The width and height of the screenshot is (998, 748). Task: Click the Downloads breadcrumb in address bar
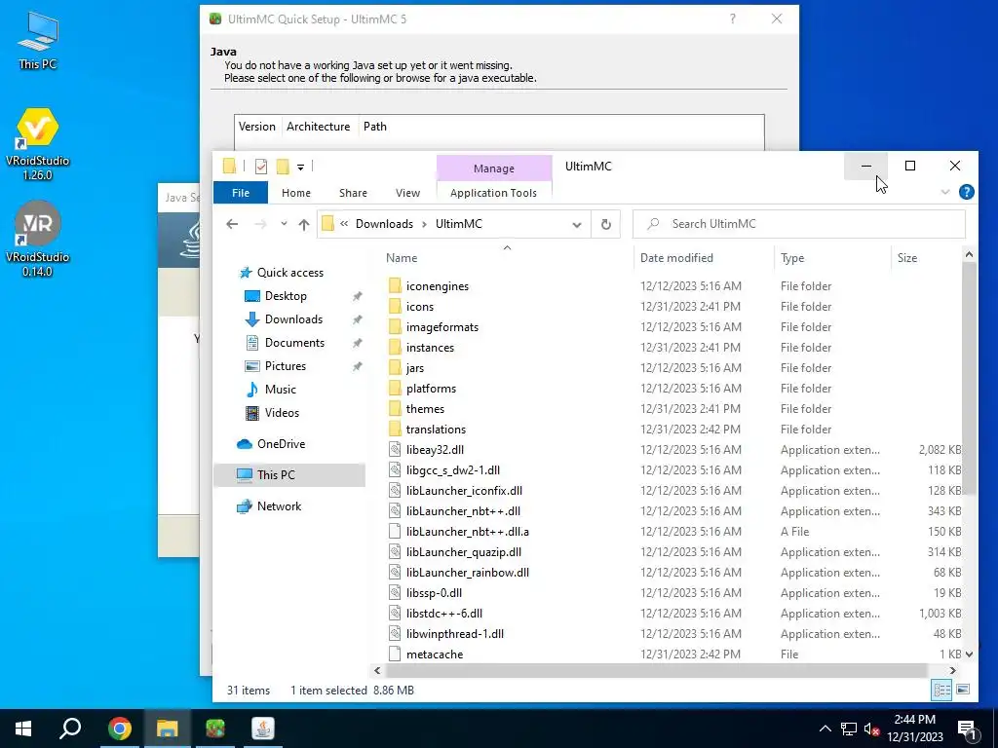tap(384, 224)
